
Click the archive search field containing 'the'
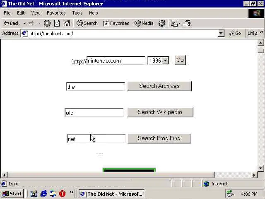[96, 87]
